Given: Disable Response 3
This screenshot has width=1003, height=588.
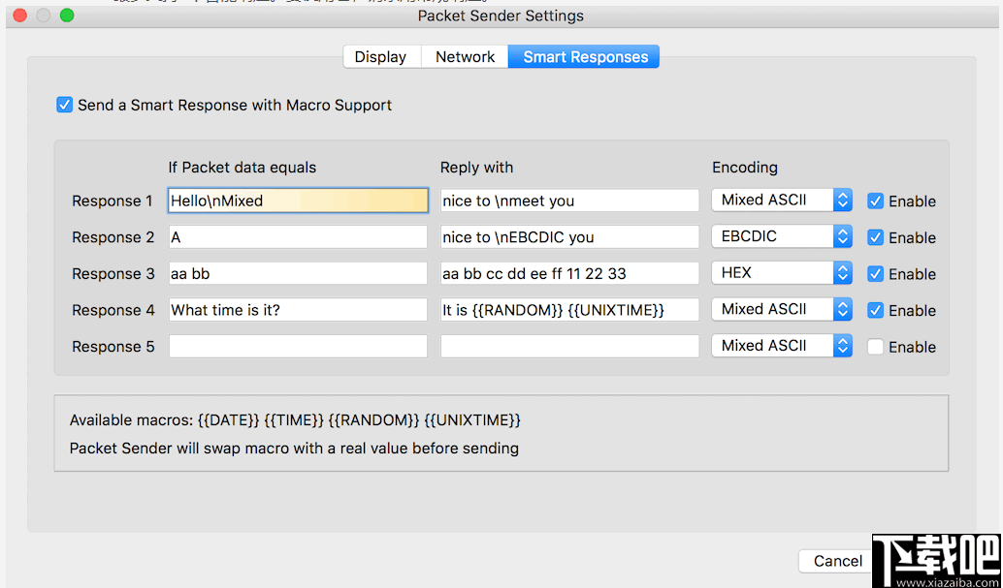Looking at the screenshot, I should (876, 273).
